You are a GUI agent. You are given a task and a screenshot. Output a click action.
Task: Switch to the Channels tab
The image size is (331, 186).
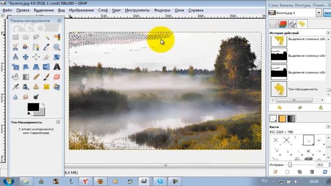coord(283,24)
